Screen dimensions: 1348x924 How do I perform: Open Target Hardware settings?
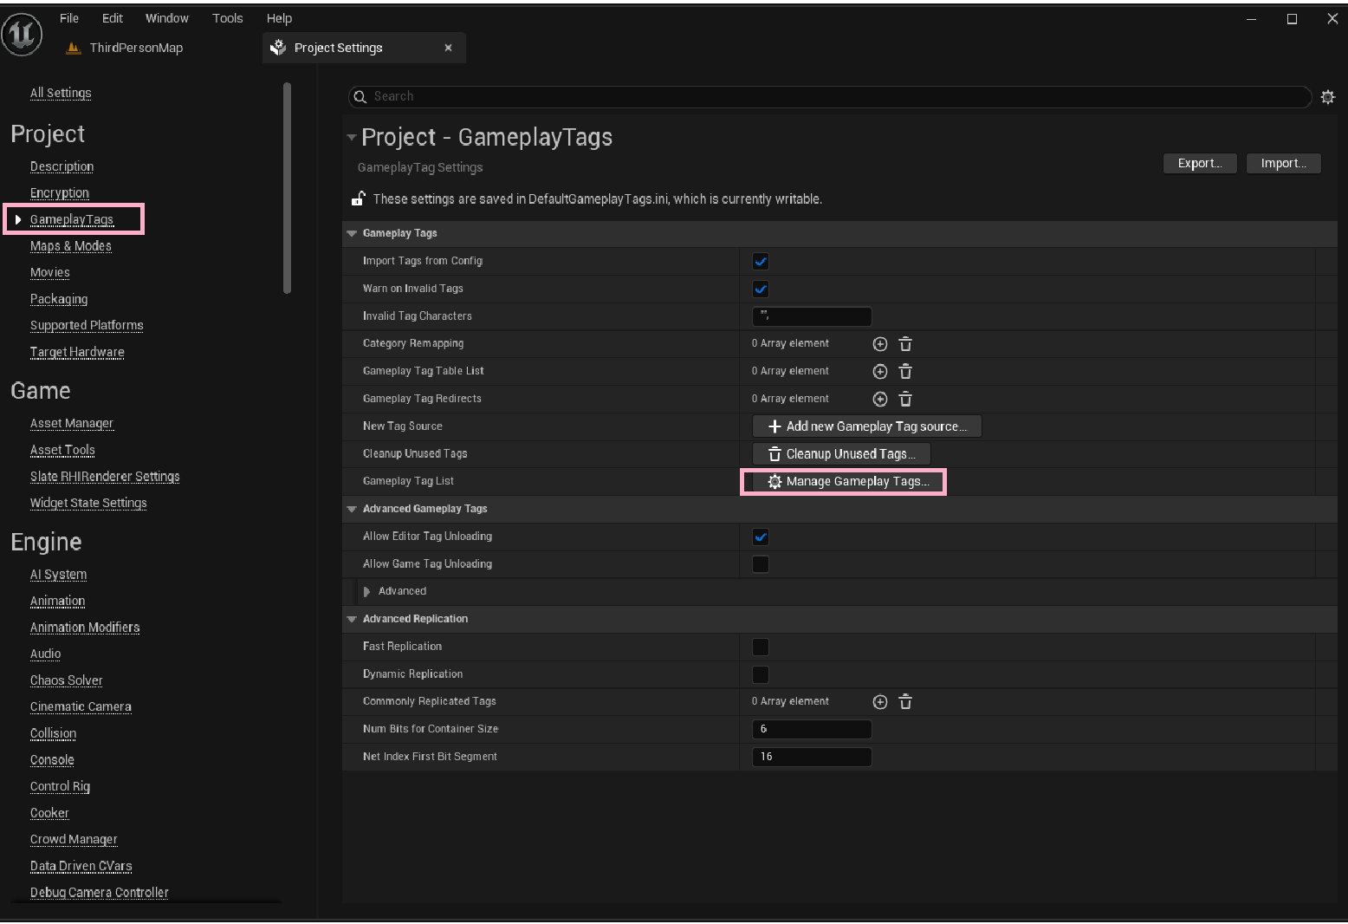tap(77, 352)
